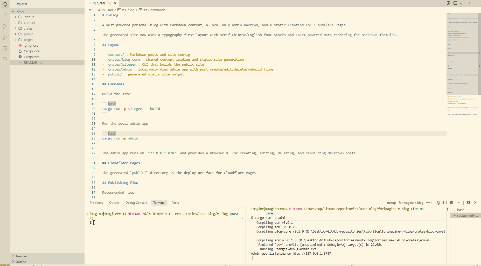The image size is (481, 266).
Task: Expand the Outline section
Action: pos(47,262)
